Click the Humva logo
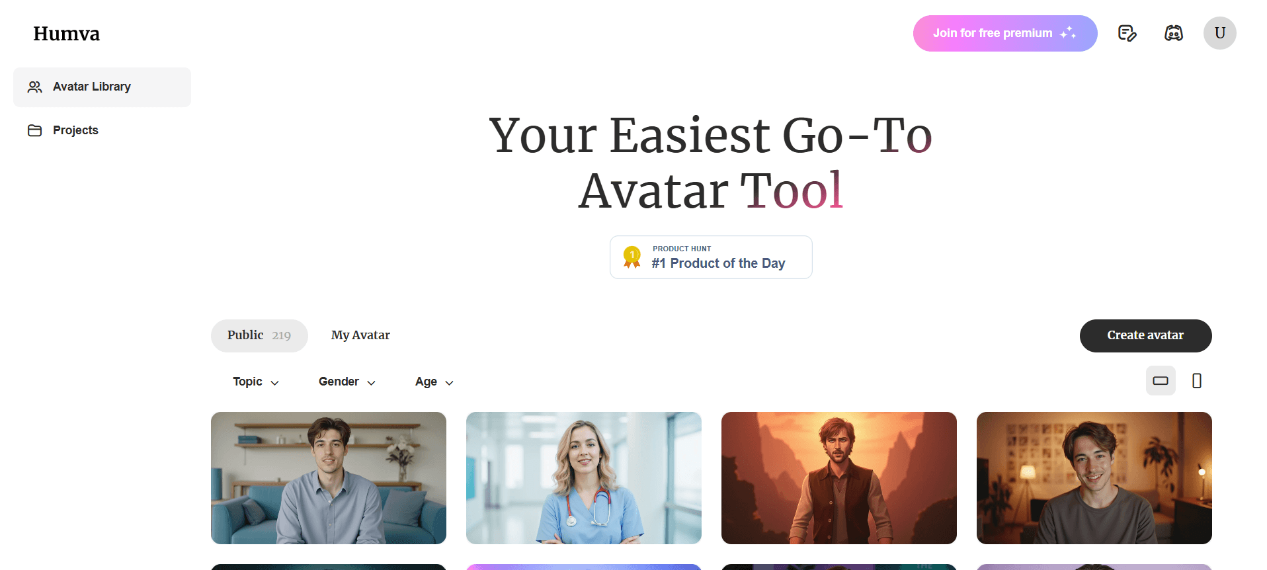This screenshot has height=570, width=1267. click(67, 34)
